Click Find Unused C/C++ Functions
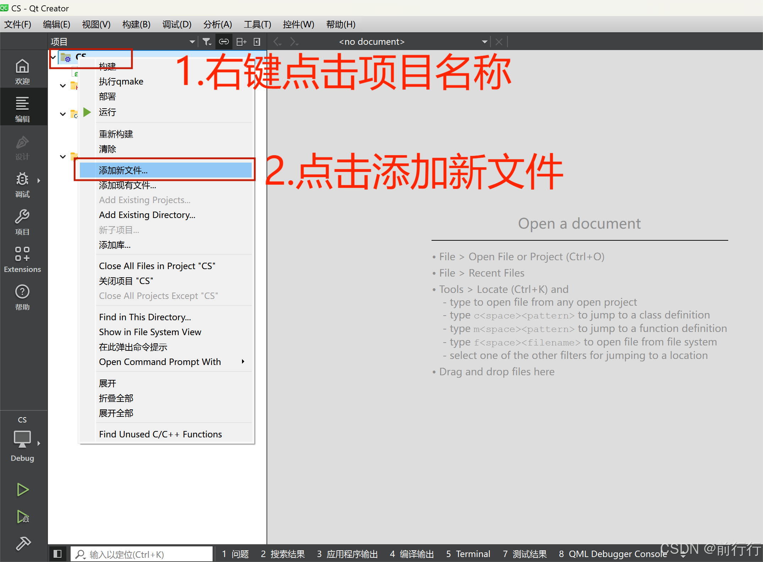The height and width of the screenshot is (562, 763). pyautogui.click(x=160, y=434)
